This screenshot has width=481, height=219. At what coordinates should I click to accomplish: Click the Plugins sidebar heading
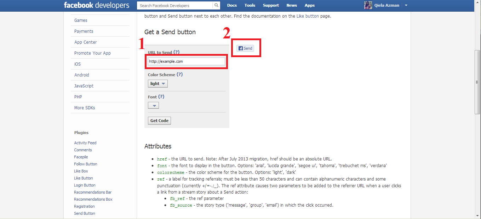81,133
